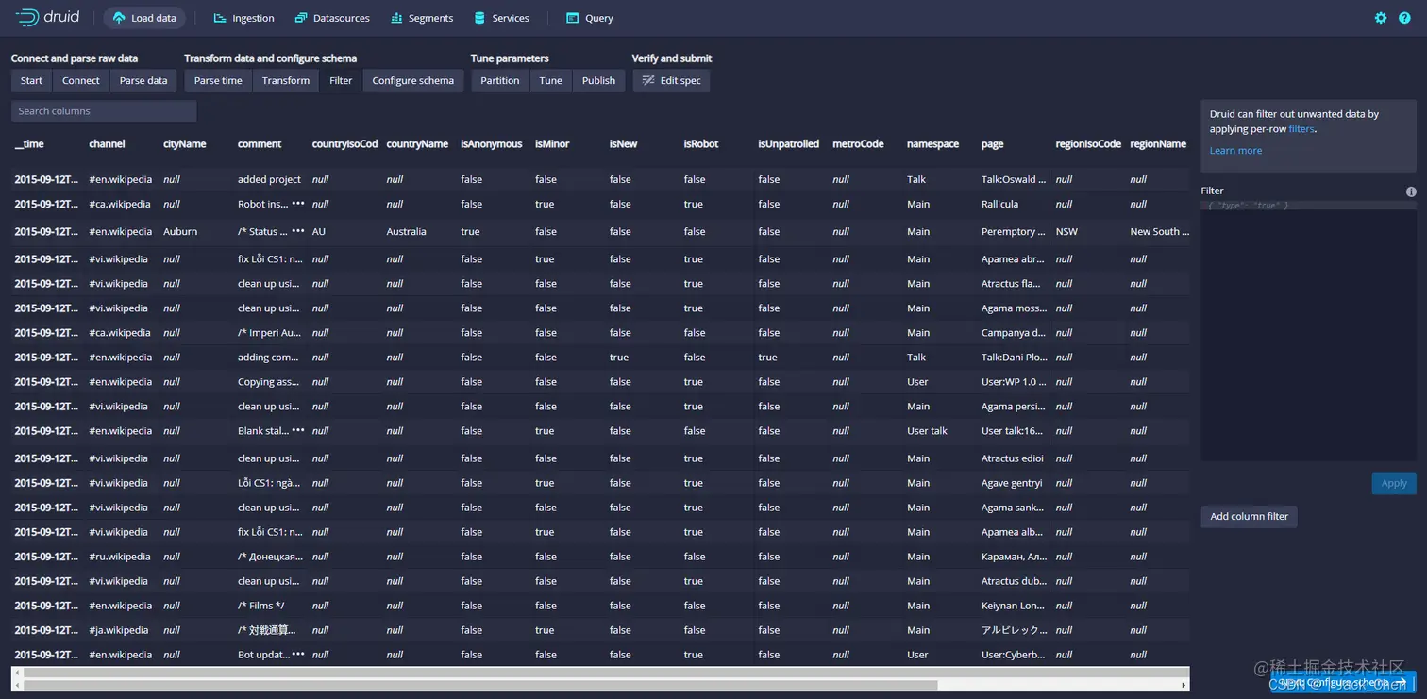Click the Filter info icon
The width and height of the screenshot is (1427, 699).
coord(1411,191)
